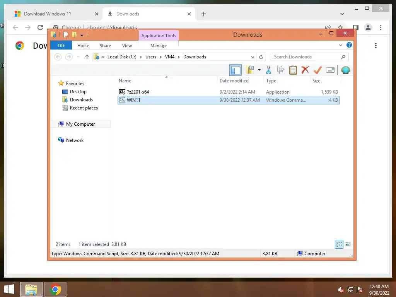Open the View ribbon tab
The width and height of the screenshot is (396, 297).
point(127,46)
